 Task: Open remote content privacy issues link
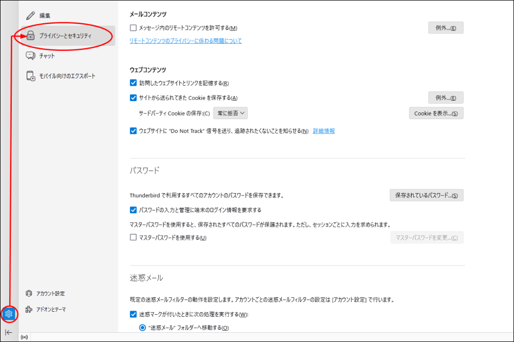pyautogui.click(x=186, y=41)
